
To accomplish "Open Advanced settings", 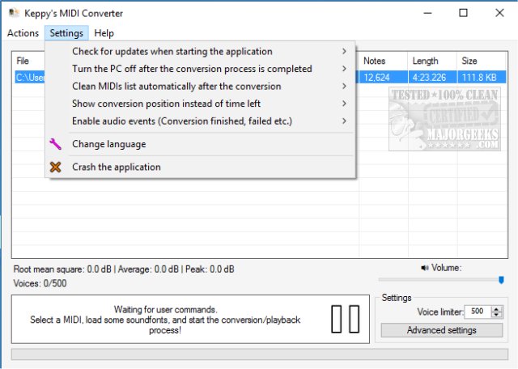I will (442, 330).
